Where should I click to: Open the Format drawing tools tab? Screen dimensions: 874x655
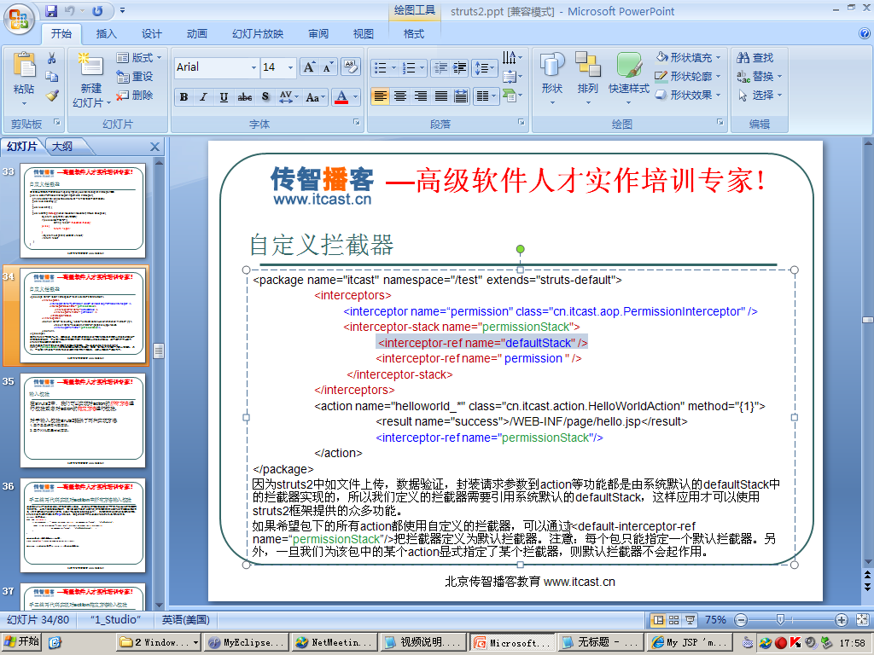click(x=414, y=34)
